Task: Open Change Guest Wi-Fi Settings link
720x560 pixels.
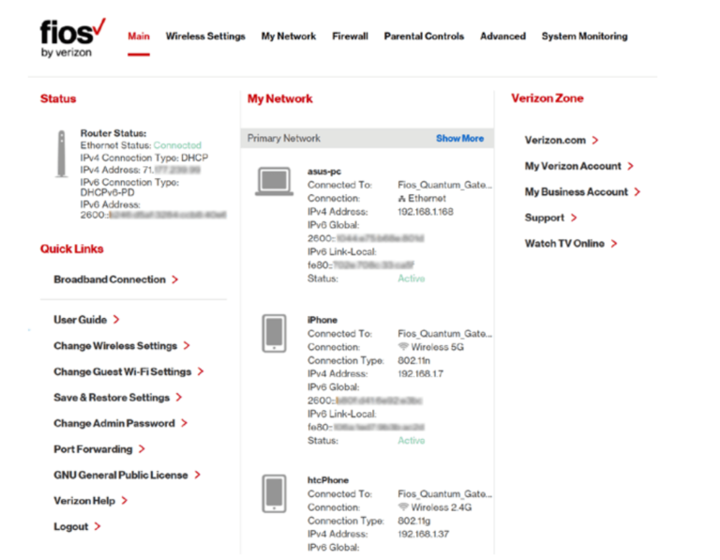Action: tap(122, 371)
